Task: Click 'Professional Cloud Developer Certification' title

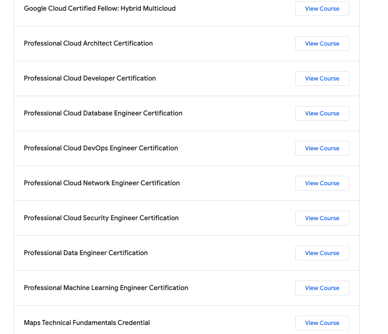Action: point(90,78)
